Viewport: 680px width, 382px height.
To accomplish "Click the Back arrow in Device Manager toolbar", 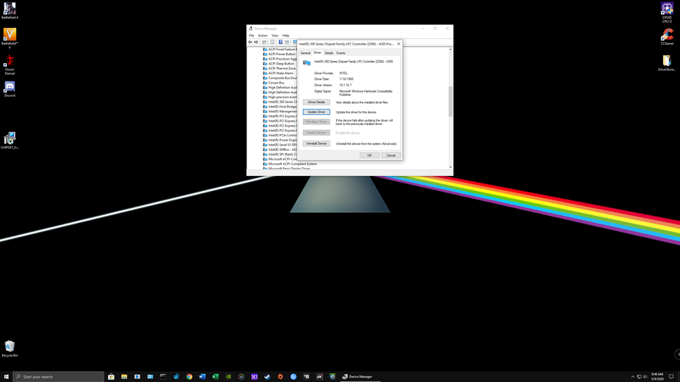I will (250, 42).
